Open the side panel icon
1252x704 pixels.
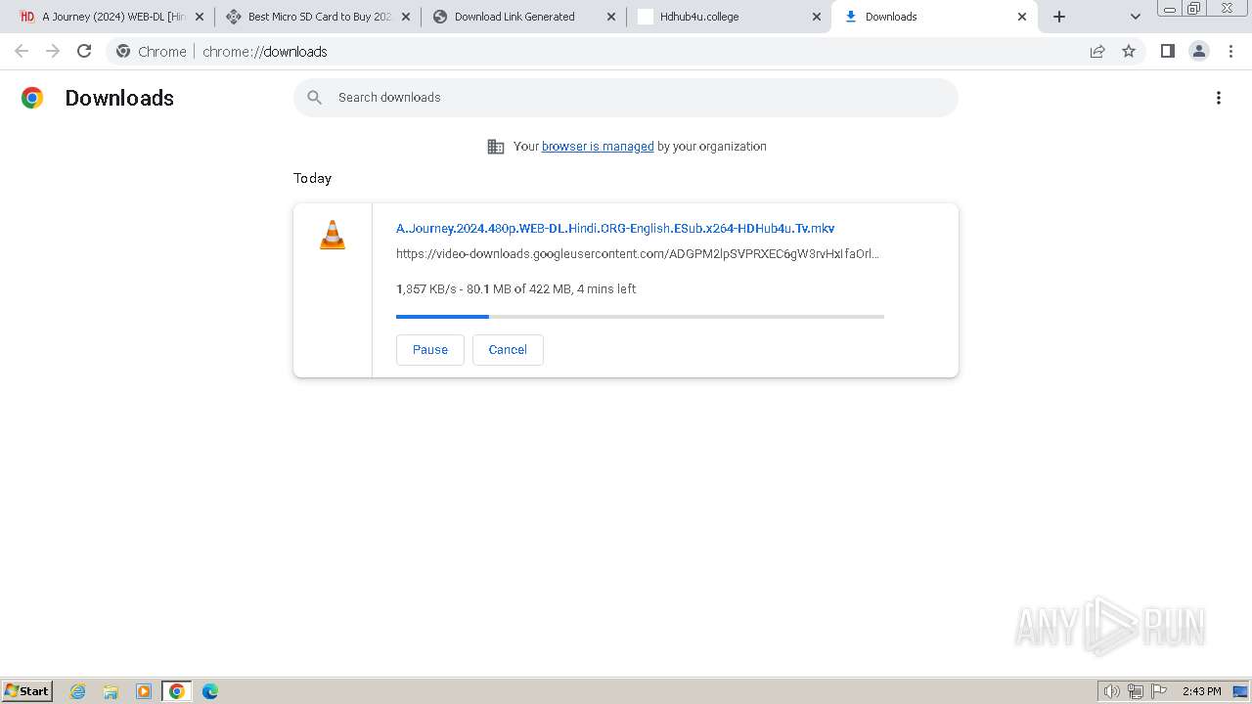pyautogui.click(x=1167, y=51)
